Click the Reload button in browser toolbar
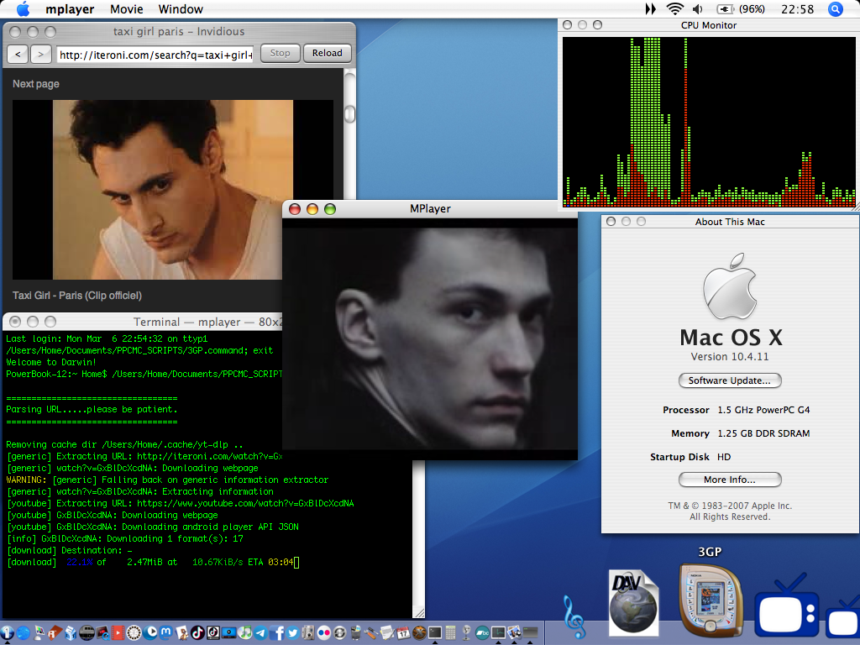 (327, 53)
